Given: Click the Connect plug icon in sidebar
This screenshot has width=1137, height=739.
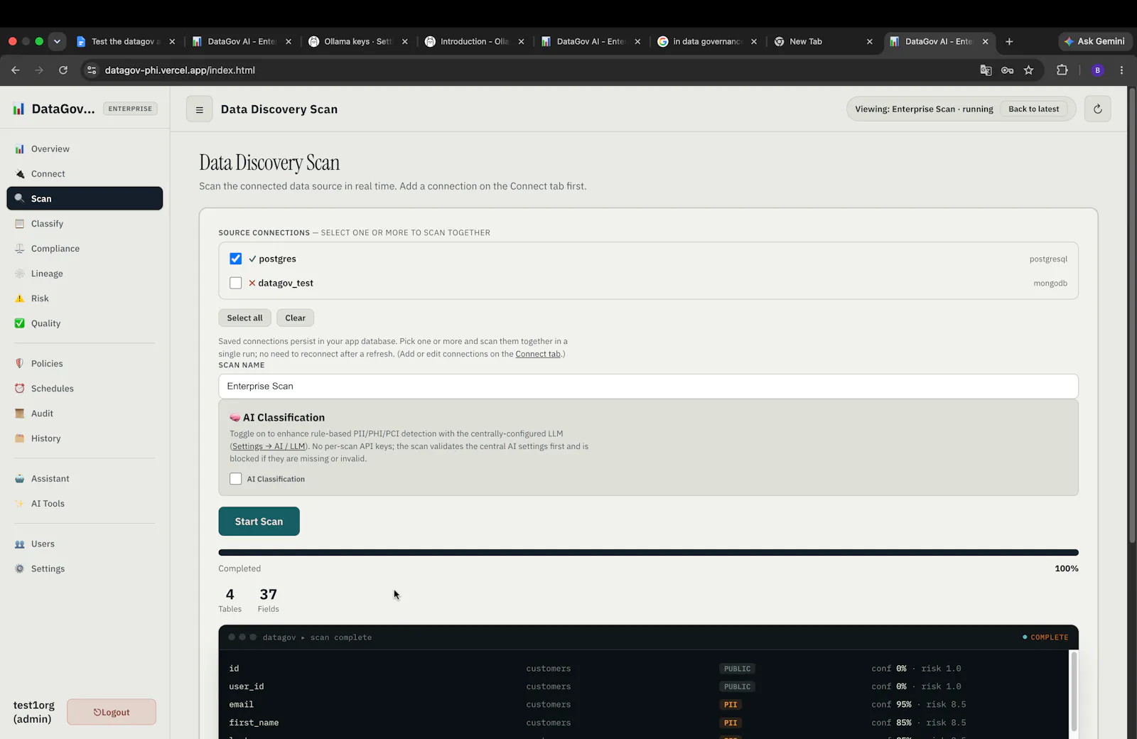Looking at the screenshot, I should pyautogui.click(x=20, y=174).
